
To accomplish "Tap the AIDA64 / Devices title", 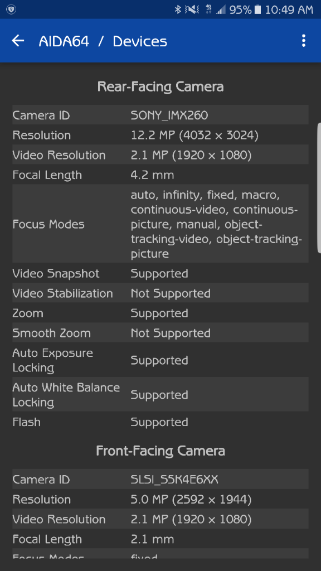I will point(103,41).
